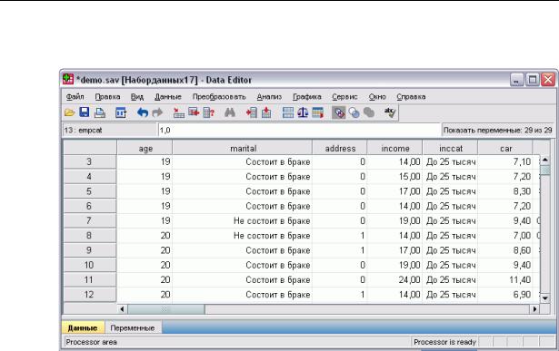Select the address column header
The image size is (559, 351).
(x=340, y=149)
